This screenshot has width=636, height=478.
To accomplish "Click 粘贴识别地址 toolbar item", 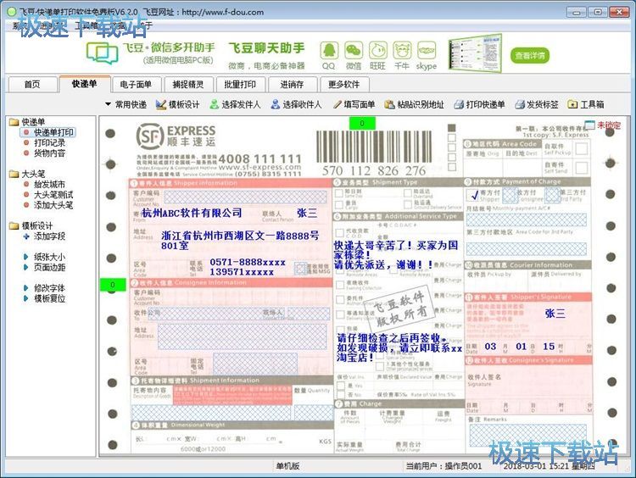I will [x=414, y=104].
